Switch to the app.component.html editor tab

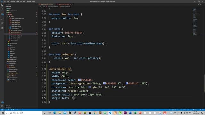pos(46,4)
